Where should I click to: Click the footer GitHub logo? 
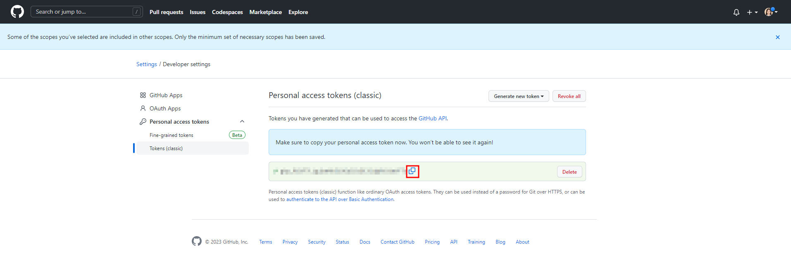click(x=197, y=241)
